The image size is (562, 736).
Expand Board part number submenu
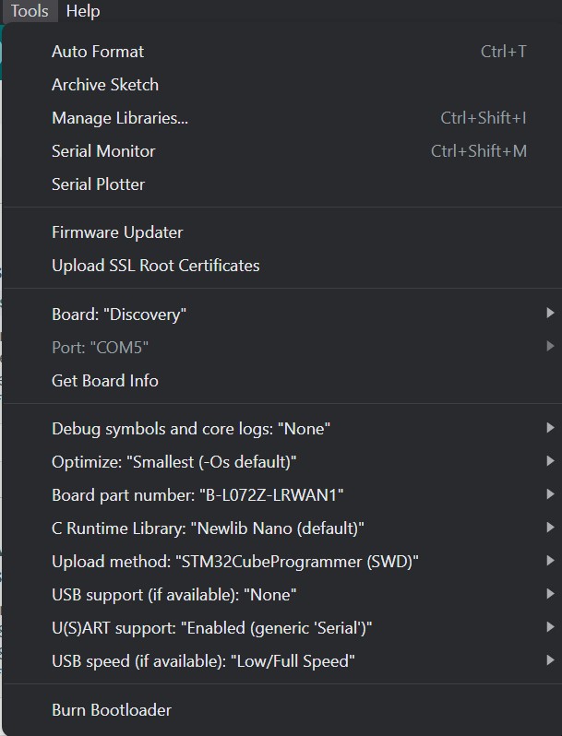point(197,495)
